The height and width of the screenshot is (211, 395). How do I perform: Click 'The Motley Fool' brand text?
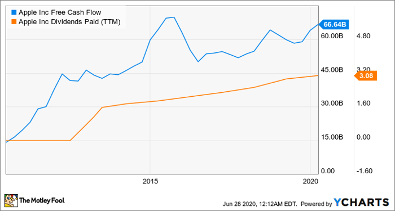point(42,200)
